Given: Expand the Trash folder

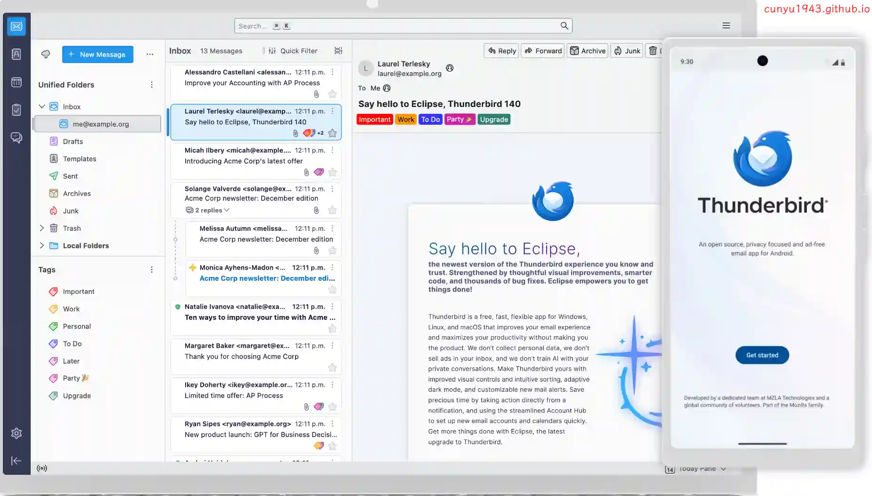Looking at the screenshot, I should pos(42,228).
